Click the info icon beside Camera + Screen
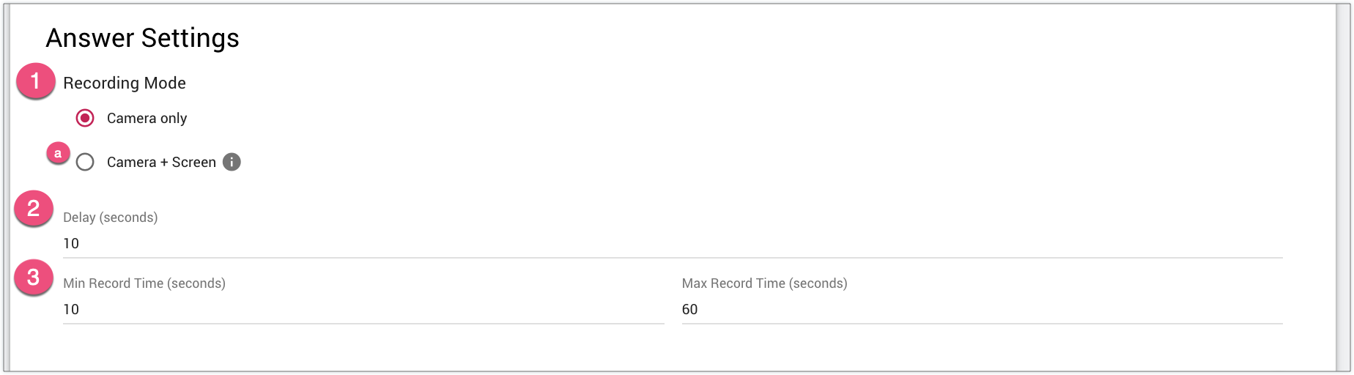This screenshot has width=1354, height=375. pyautogui.click(x=232, y=162)
